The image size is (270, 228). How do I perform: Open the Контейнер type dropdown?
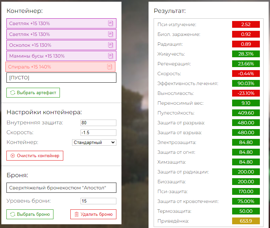tap(94, 142)
